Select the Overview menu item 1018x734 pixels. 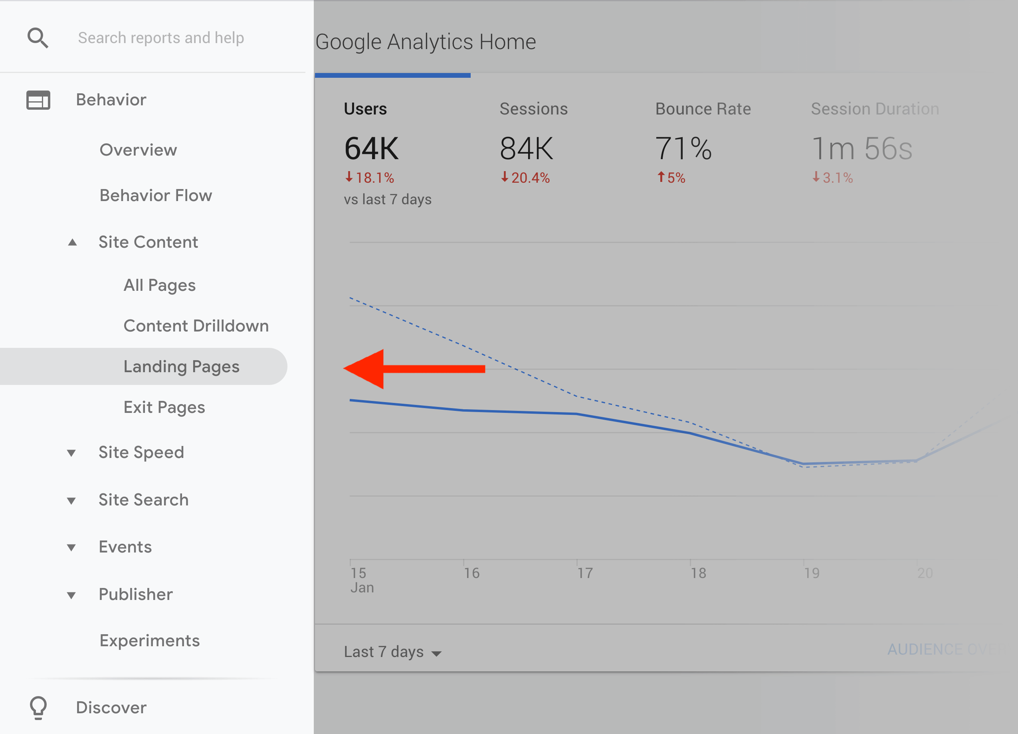click(x=138, y=149)
